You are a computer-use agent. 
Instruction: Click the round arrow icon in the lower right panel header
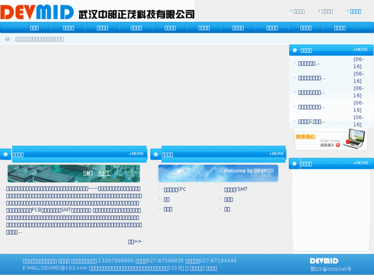pyautogui.click(x=294, y=164)
